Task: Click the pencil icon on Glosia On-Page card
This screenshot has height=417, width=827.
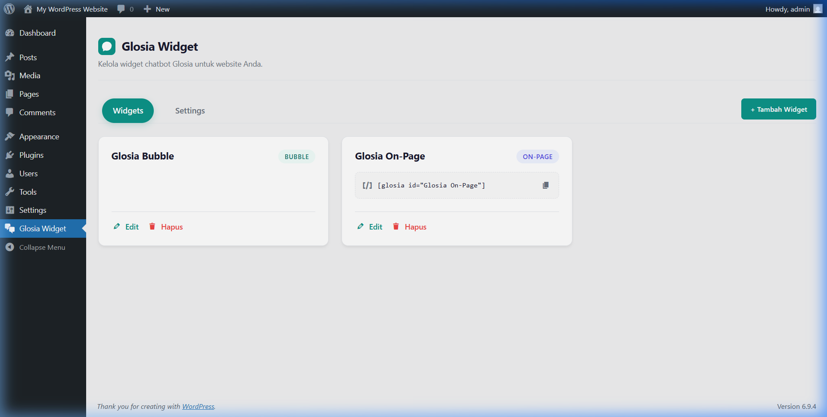Action: (361, 227)
